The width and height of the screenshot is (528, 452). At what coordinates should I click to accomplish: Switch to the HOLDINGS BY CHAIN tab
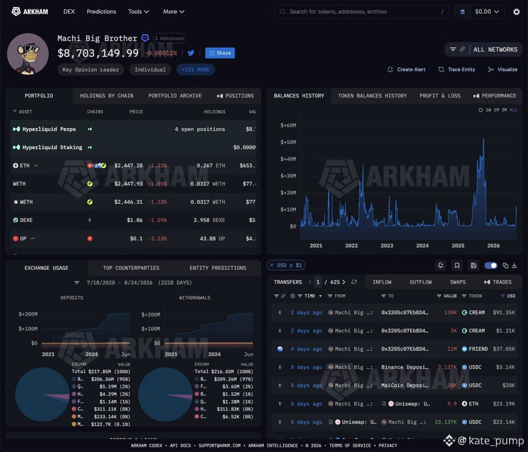coord(106,95)
